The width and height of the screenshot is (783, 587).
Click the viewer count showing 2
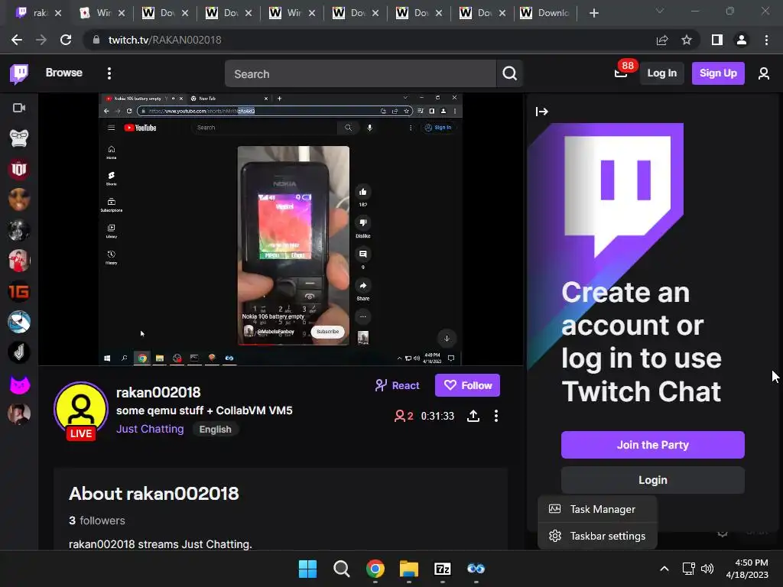coord(404,416)
